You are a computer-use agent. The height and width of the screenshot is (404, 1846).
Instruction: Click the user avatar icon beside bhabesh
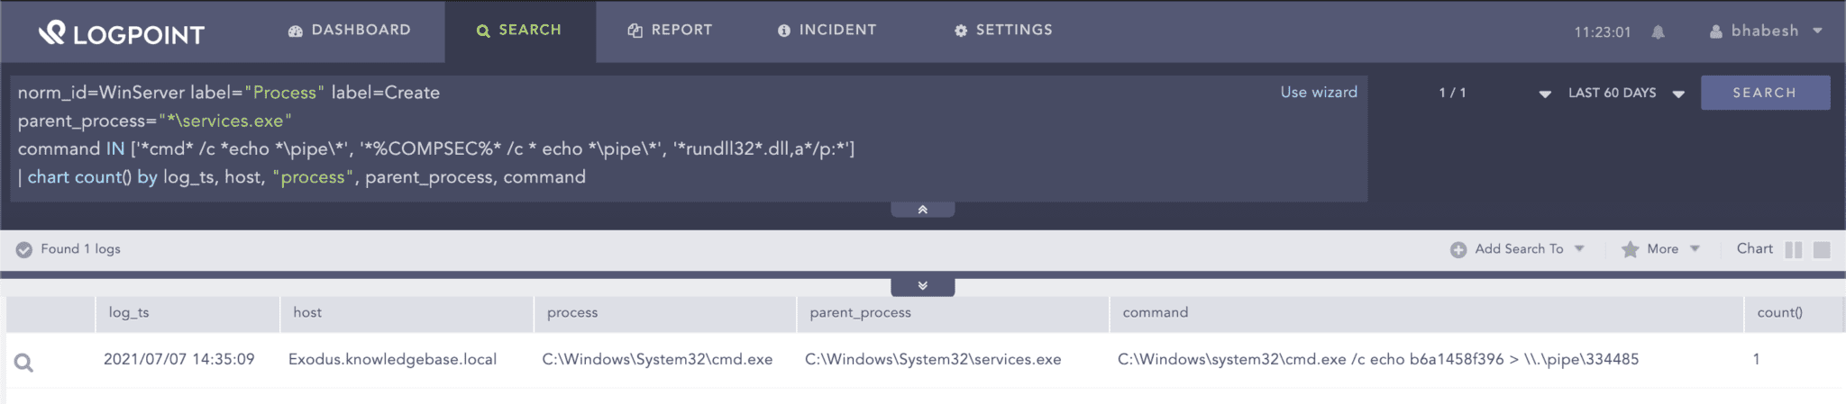1716,31
